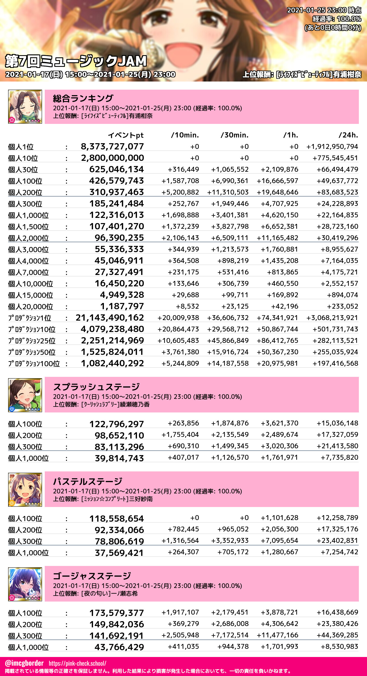Click the スプラッシュステージ idol card thumbnail
The height and width of the screenshot is (676, 367).
(x=25, y=395)
